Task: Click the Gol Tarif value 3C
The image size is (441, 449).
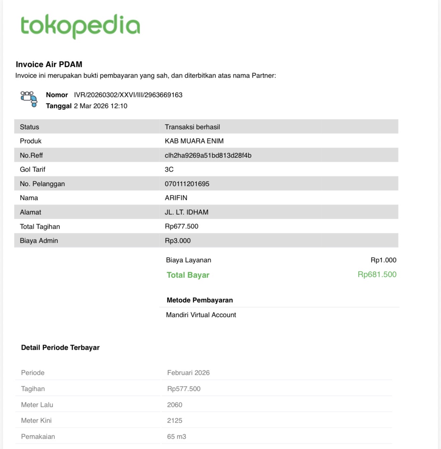Action: click(x=169, y=170)
